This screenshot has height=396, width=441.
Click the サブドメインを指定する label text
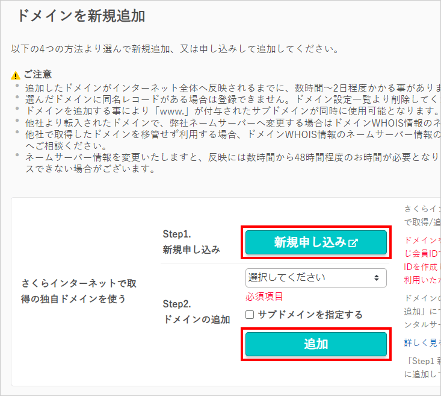point(310,315)
